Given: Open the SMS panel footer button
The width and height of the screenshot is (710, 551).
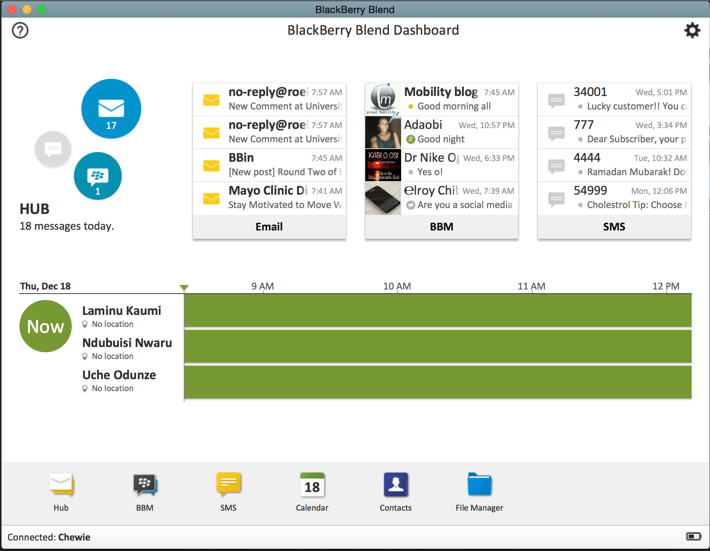Looking at the screenshot, I should click(614, 227).
